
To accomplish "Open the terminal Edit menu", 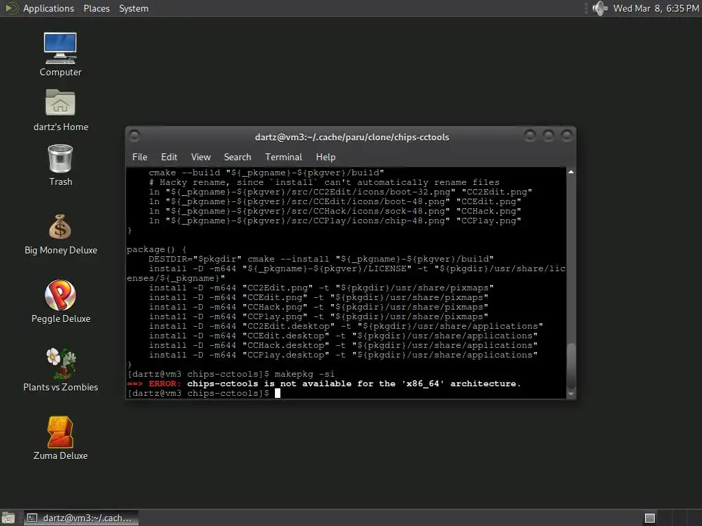I will tap(169, 157).
